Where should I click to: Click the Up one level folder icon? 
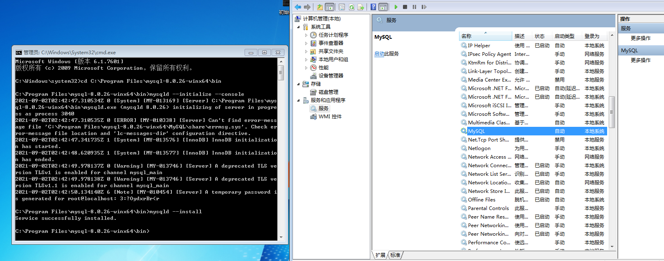pyautogui.click(x=320, y=7)
